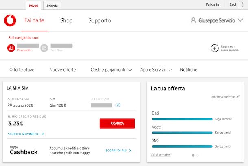Click the logout arrow icon beside Esci
The width and height of the screenshot is (248, 166).
click(x=241, y=4)
